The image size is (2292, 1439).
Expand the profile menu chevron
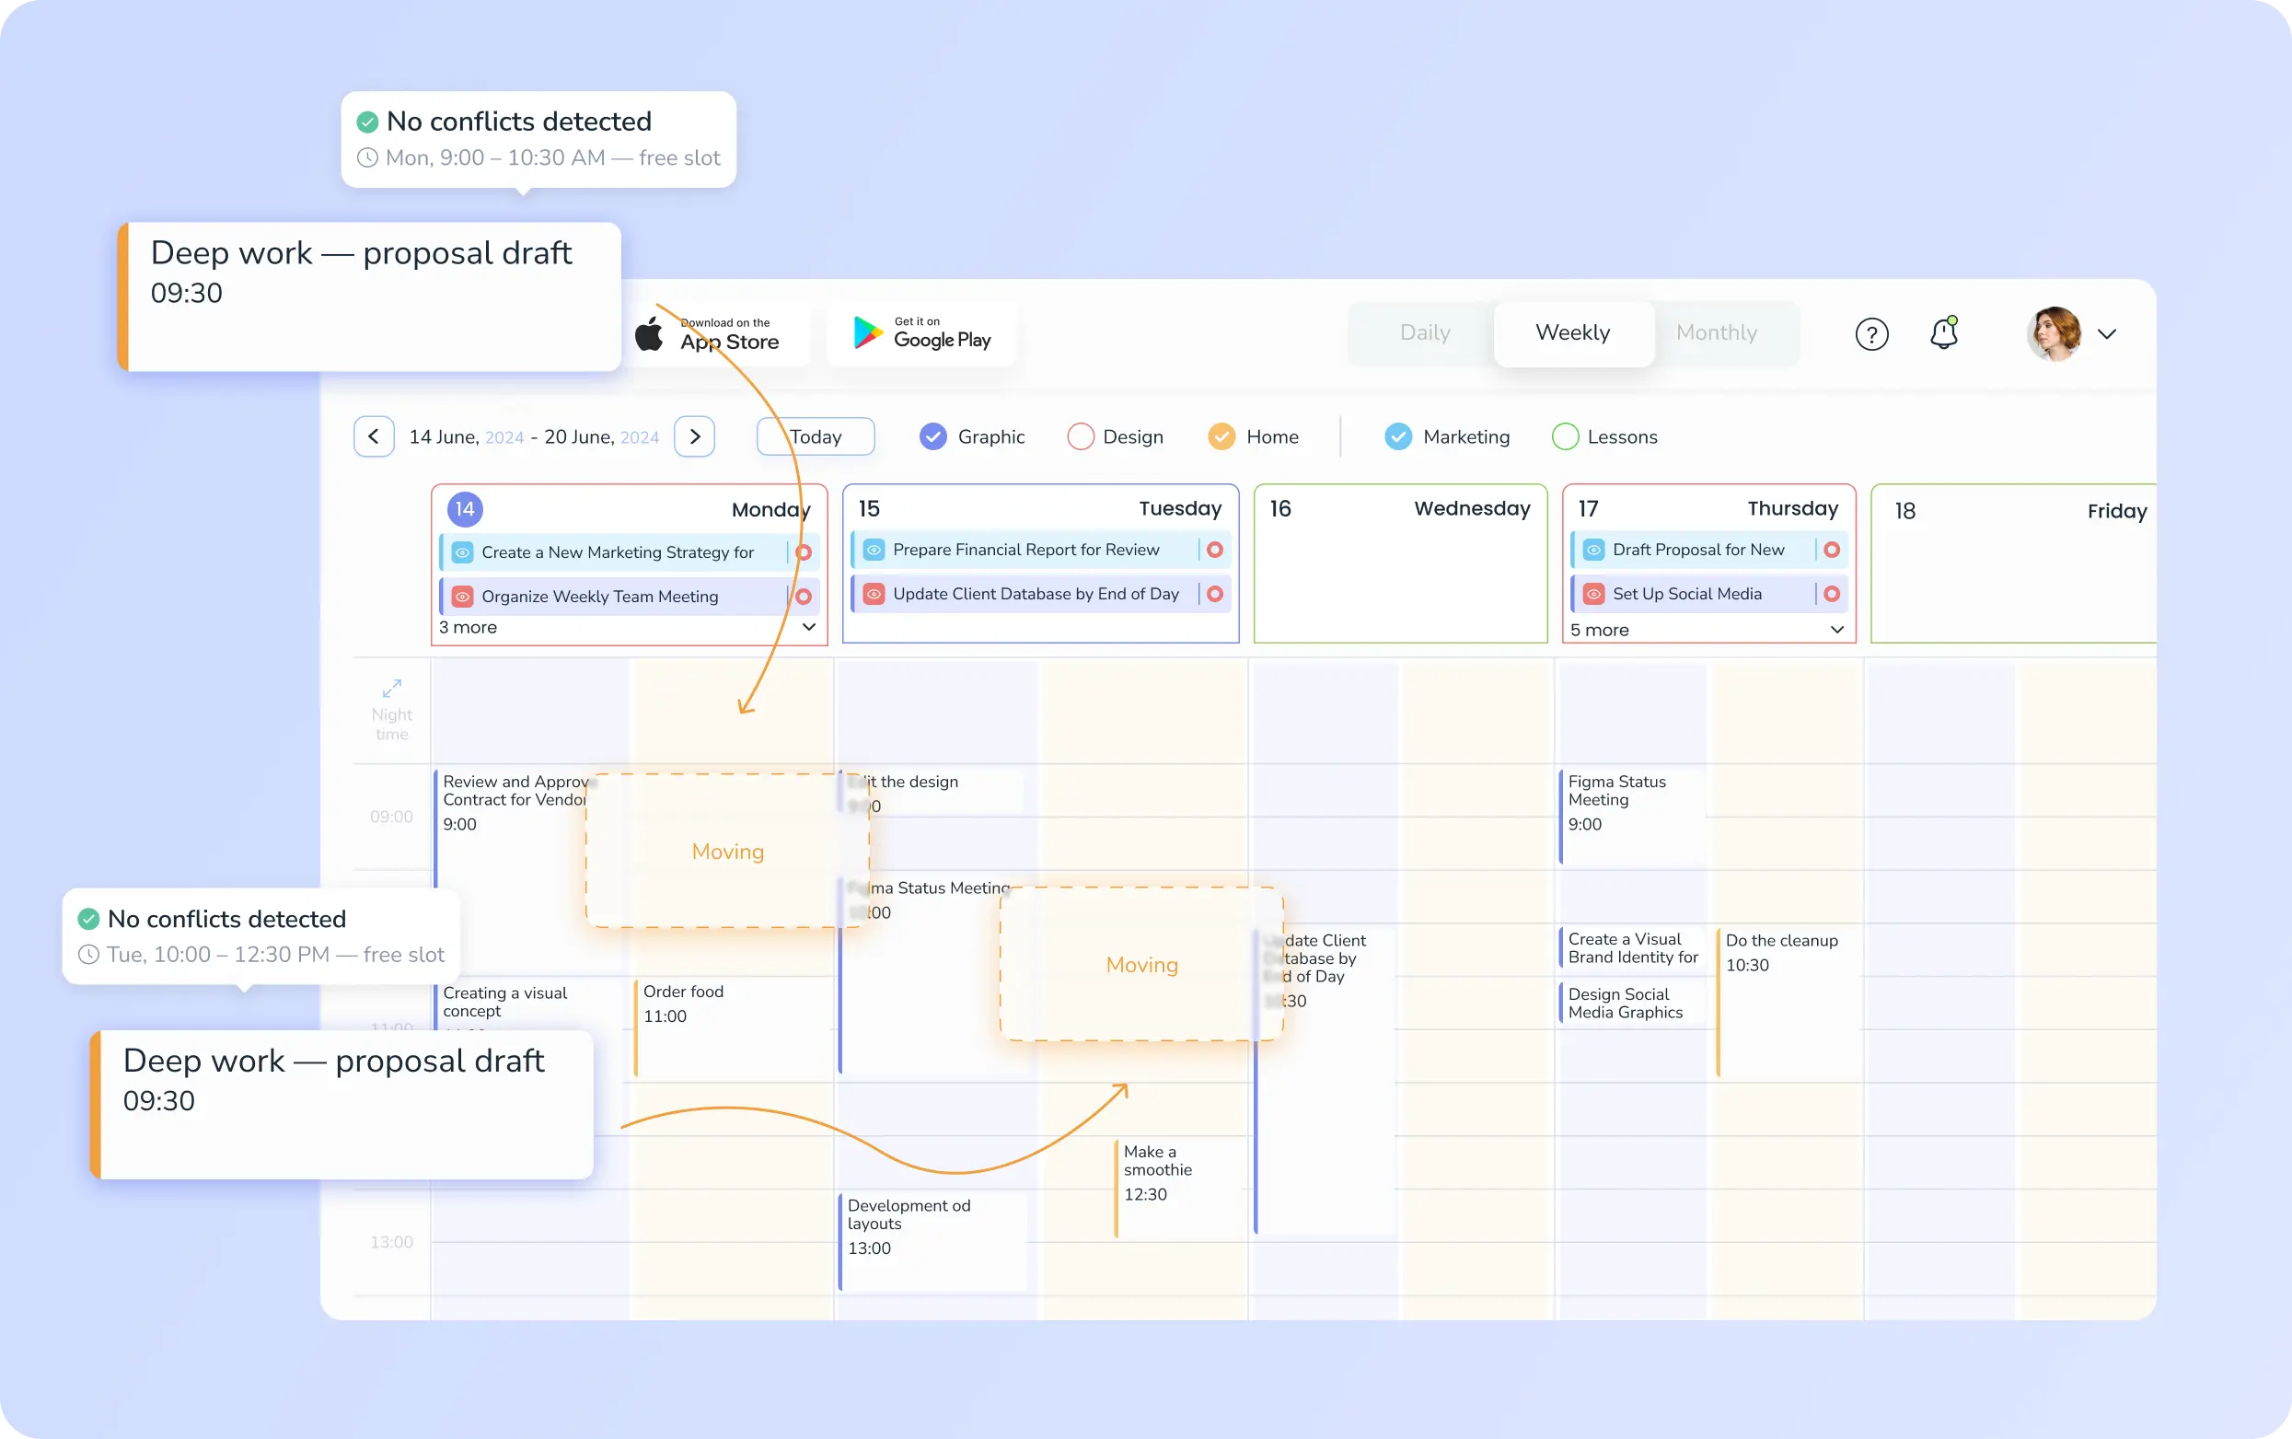(2106, 334)
